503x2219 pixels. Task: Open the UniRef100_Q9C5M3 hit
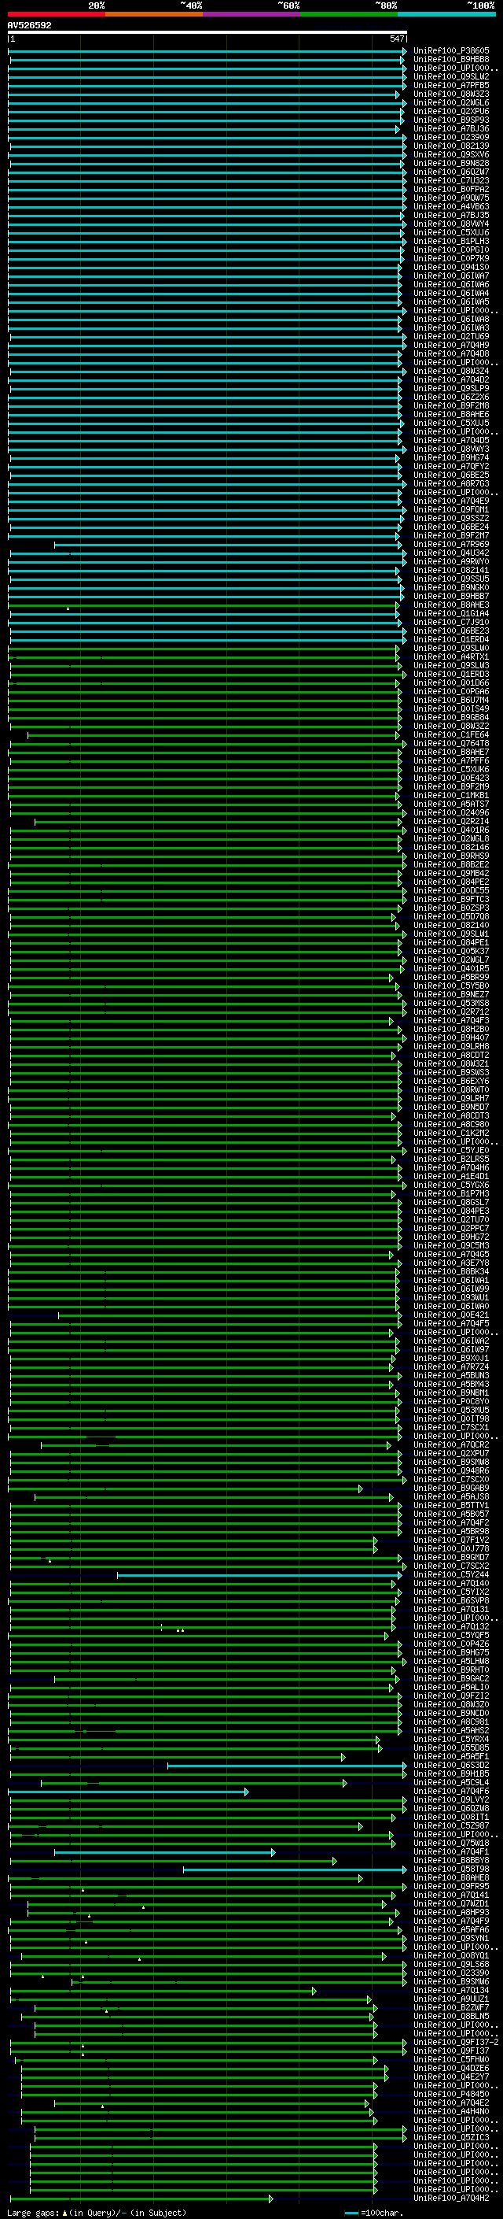(451, 1244)
